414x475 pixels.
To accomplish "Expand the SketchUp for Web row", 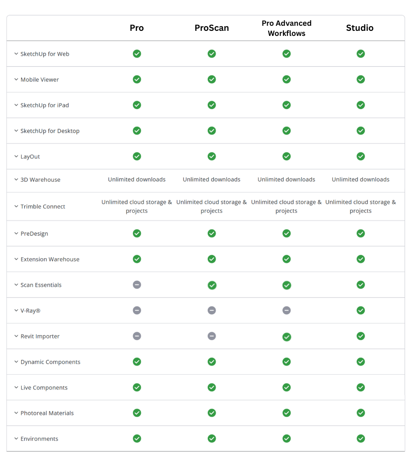I will pos(16,54).
